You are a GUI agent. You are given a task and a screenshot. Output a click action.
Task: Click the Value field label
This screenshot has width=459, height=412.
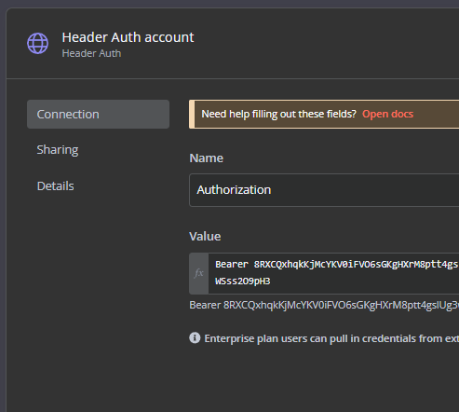pos(205,237)
